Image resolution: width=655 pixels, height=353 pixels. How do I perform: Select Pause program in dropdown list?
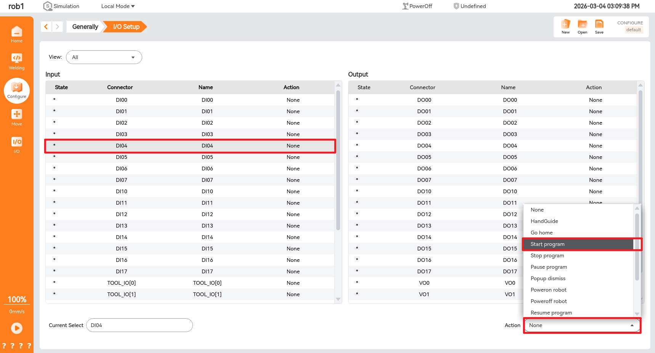549,267
